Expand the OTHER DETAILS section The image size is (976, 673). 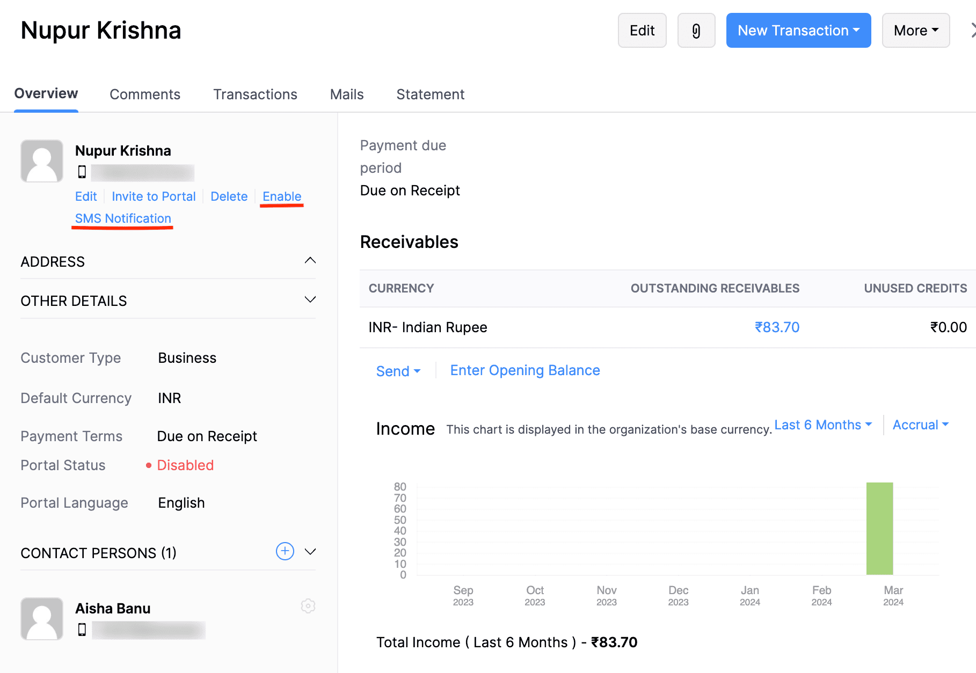pos(310,299)
